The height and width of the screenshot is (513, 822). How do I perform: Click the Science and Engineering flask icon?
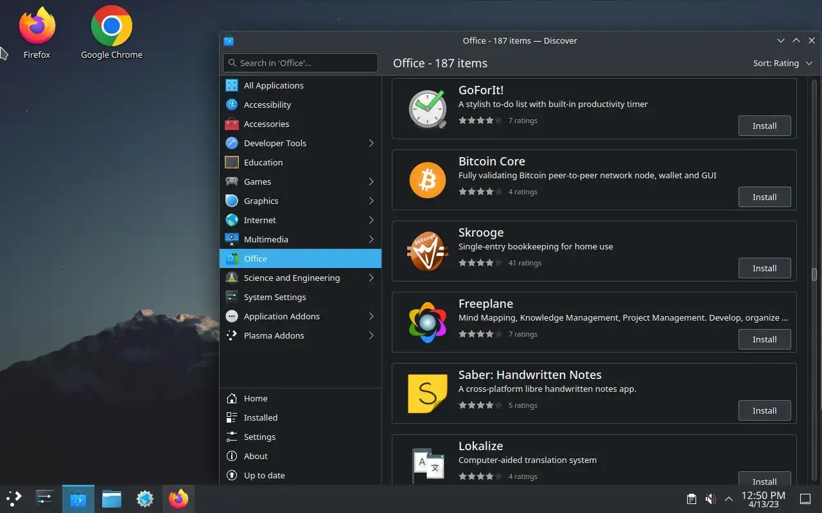click(x=232, y=278)
